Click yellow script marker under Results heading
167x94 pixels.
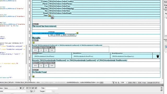(x=33, y=43)
